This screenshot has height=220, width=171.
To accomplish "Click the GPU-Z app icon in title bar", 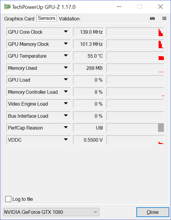I will coord(7,7).
